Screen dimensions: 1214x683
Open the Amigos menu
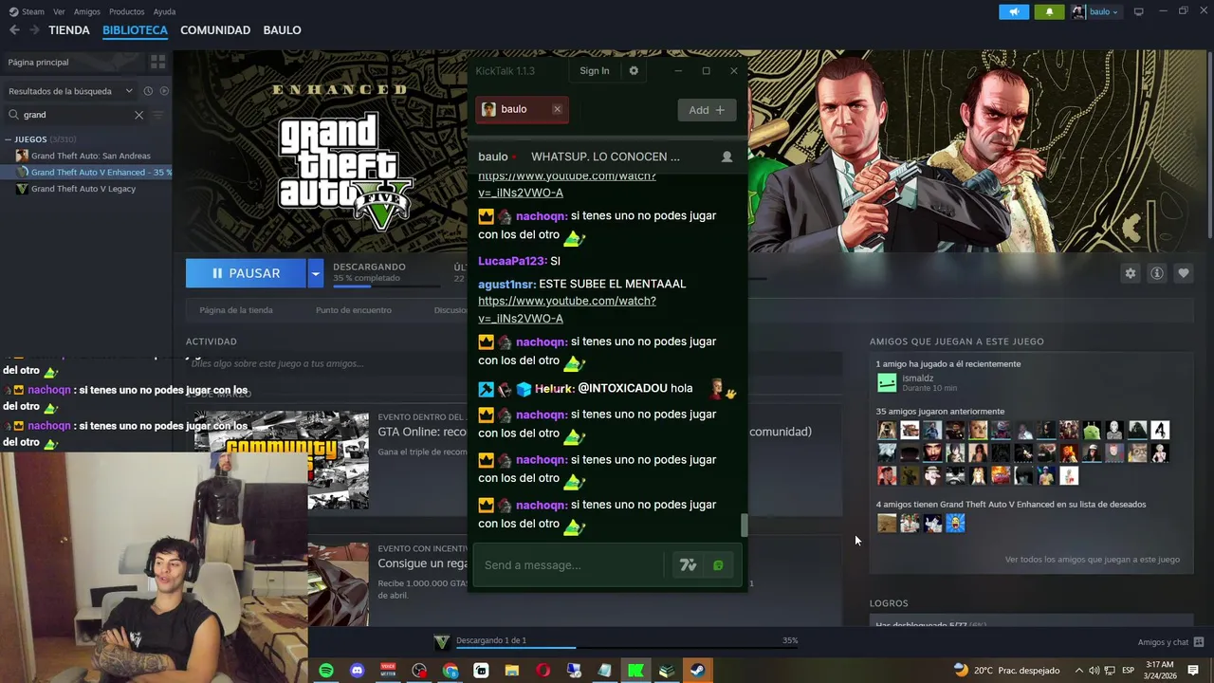coord(86,11)
